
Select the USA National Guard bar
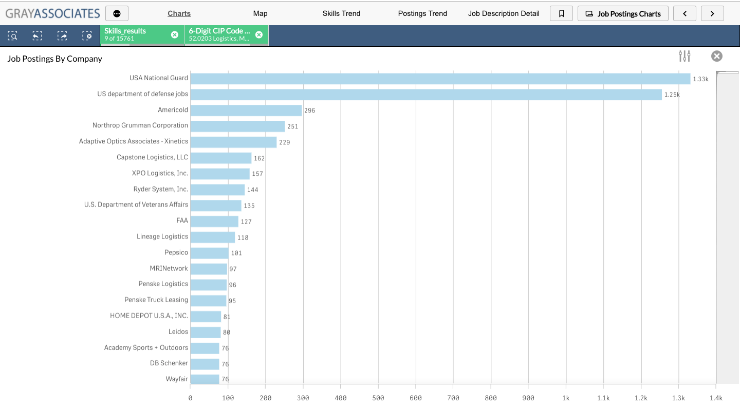pos(440,79)
